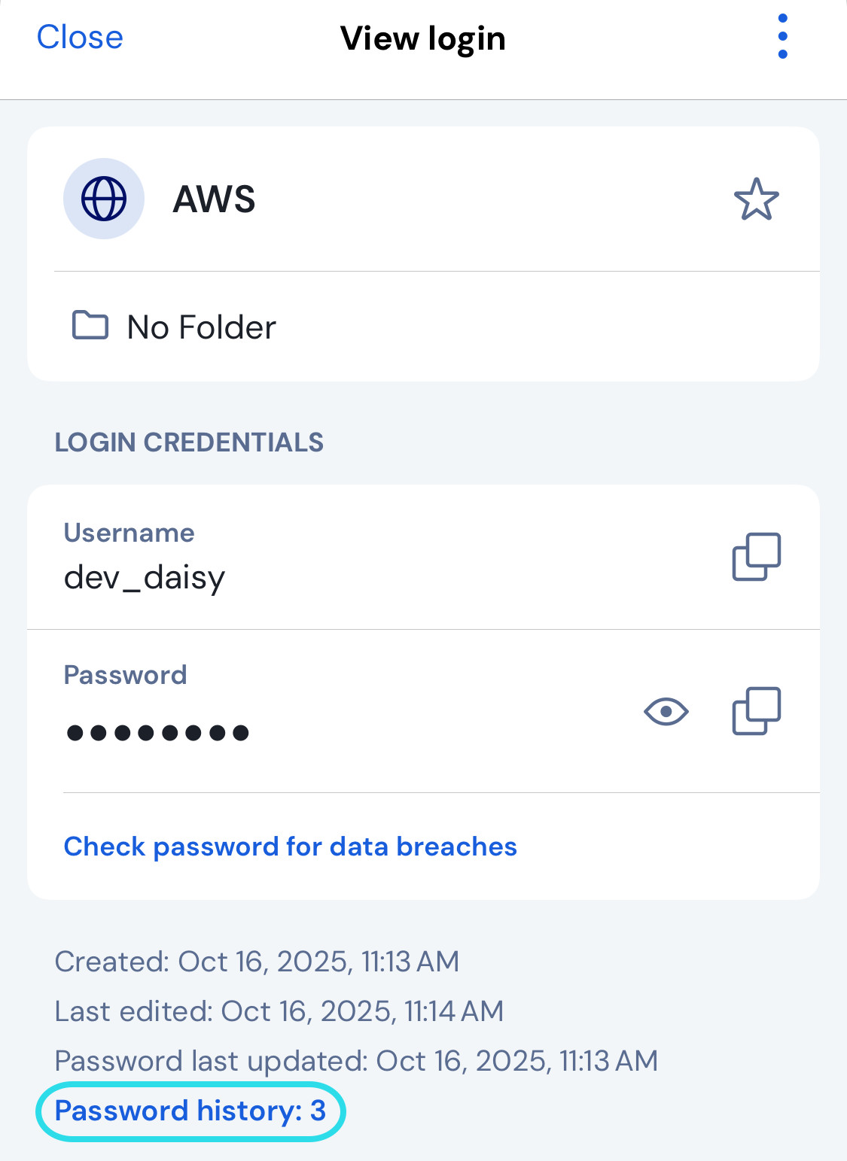
Task: Click the Username field label
Action: click(129, 533)
